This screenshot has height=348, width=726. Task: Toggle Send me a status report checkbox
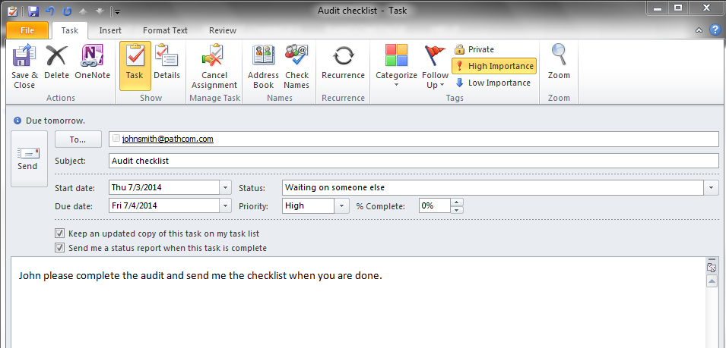[x=59, y=248]
